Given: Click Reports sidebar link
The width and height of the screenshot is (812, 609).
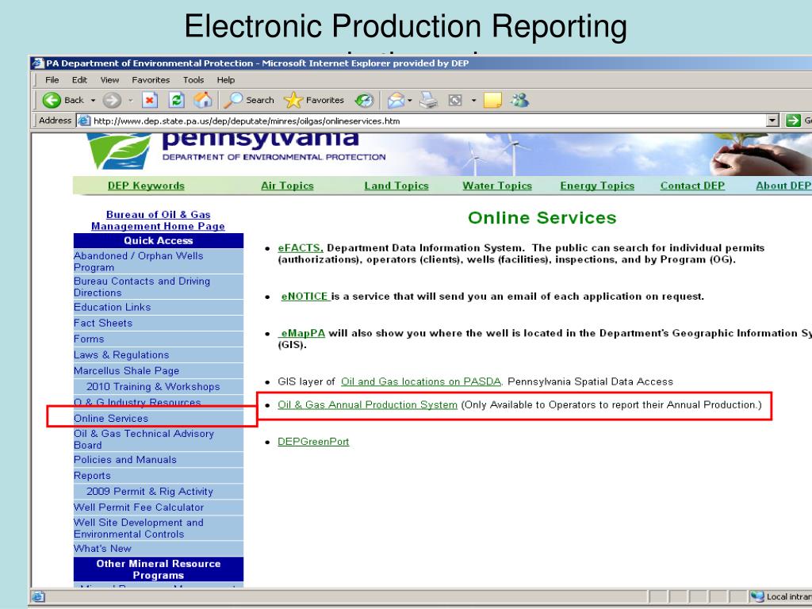Looking at the screenshot, I should pos(92,476).
